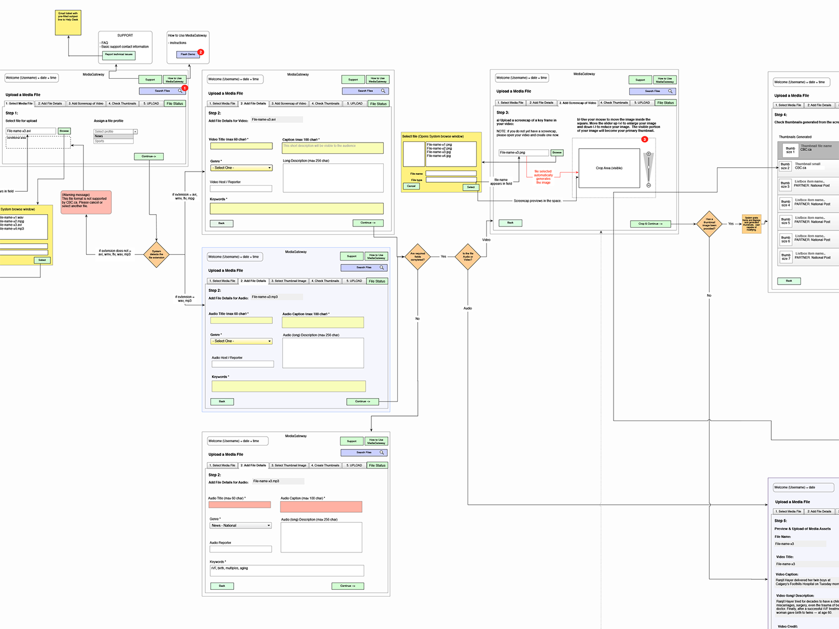The height and width of the screenshot is (629, 839).
Task: Click the minus icon to reduce the image
Action: tap(649, 186)
